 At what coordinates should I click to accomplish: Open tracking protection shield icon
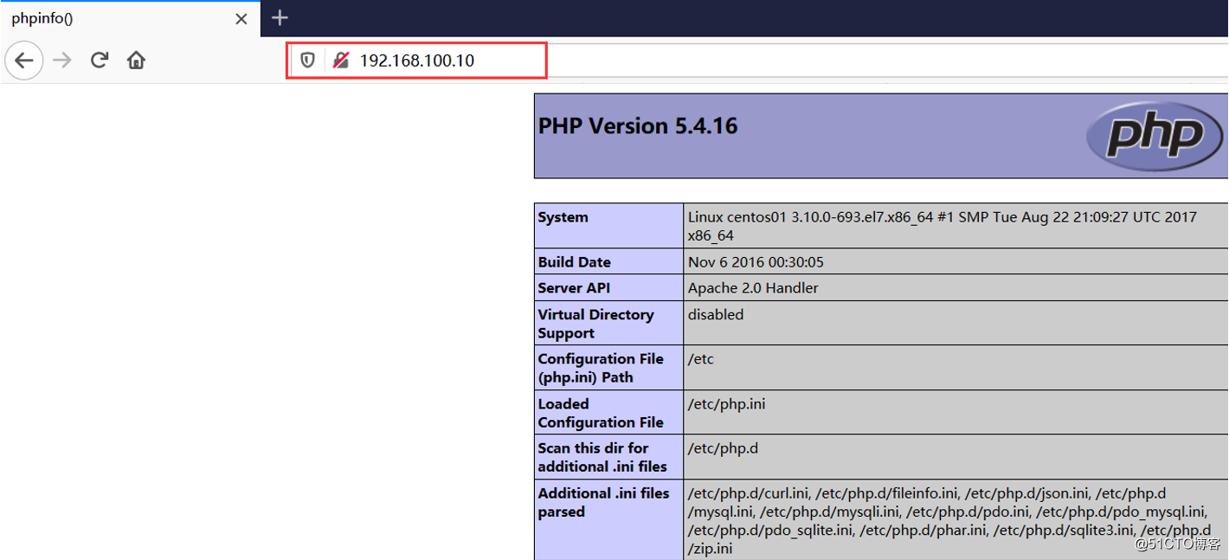tap(307, 61)
